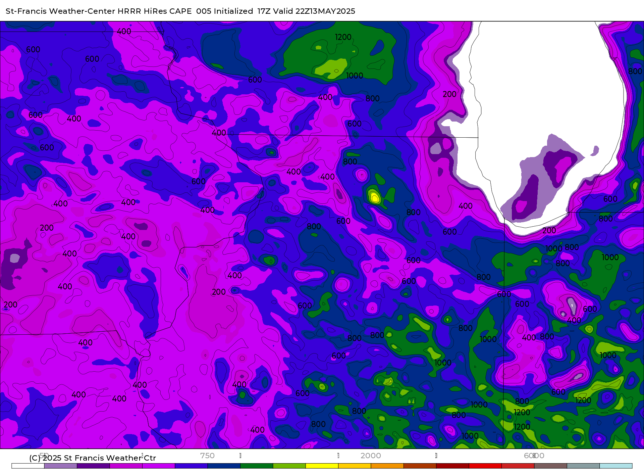The image size is (644, 470).
Task: Click the 2000 label above the colorbar
Action: point(371,456)
